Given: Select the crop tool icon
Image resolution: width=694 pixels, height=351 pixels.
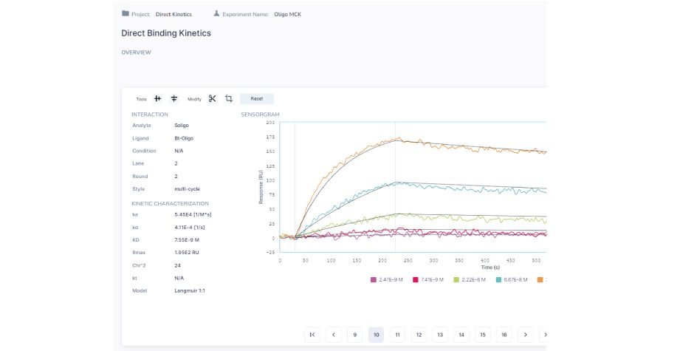Looking at the screenshot, I should coord(229,98).
